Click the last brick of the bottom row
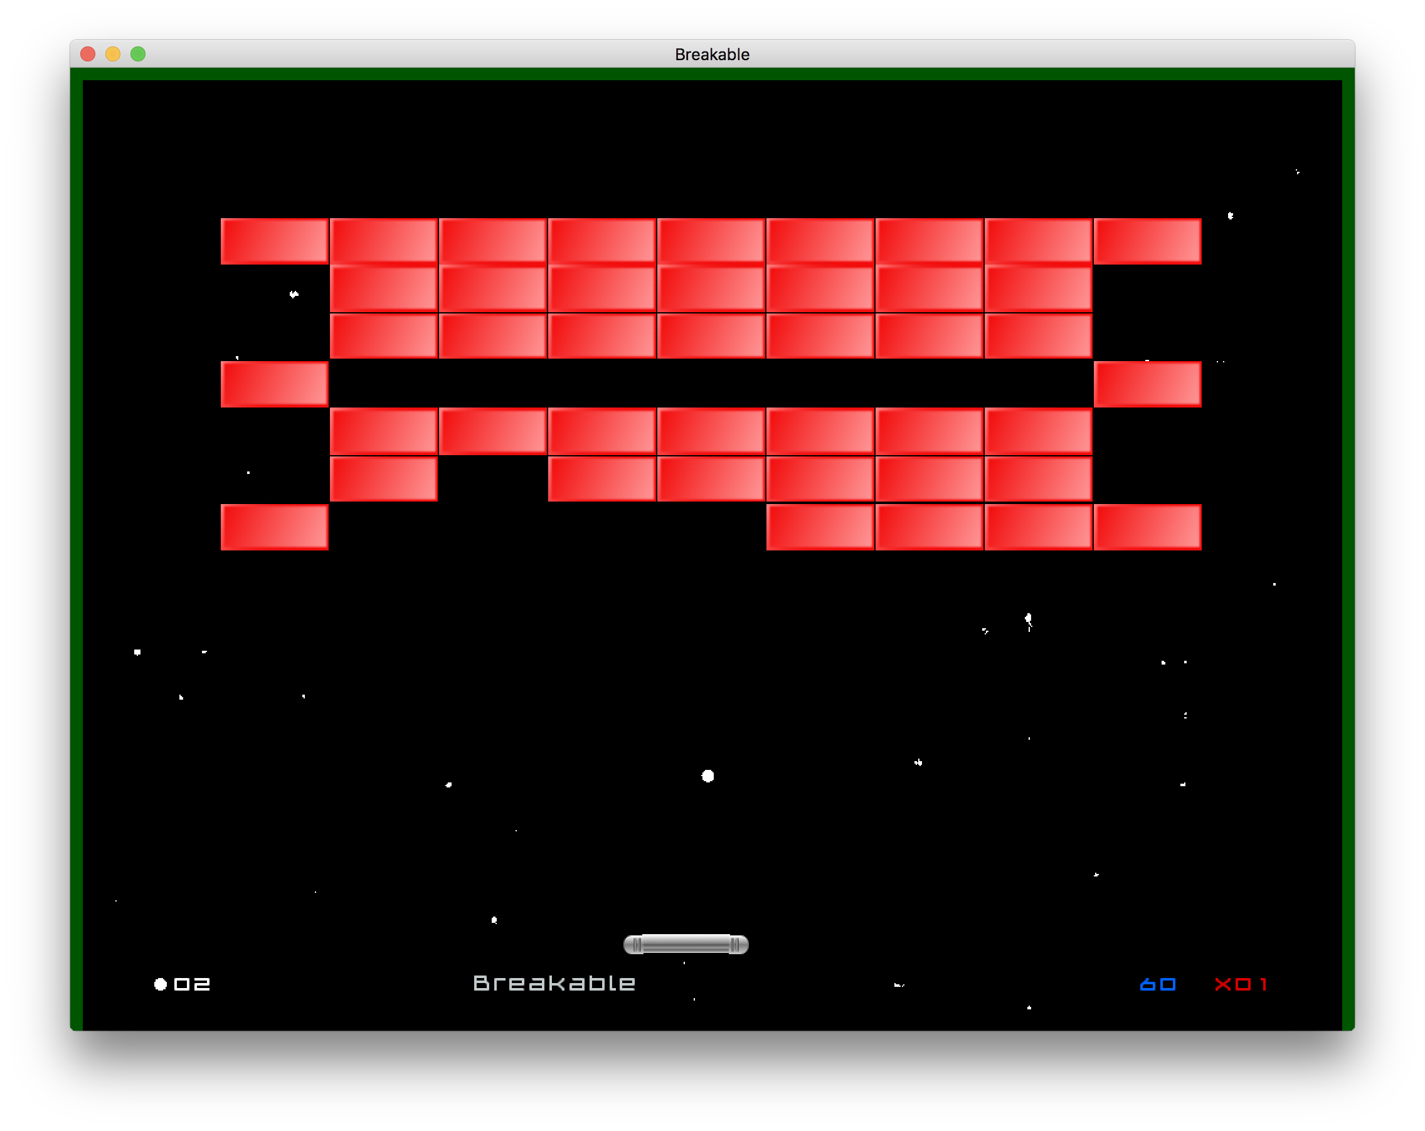The height and width of the screenshot is (1131, 1425). coord(1147,527)
